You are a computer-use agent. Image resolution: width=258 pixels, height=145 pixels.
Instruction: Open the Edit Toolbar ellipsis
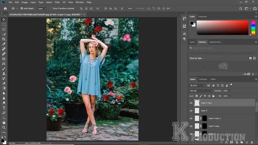pyautogui.click(x=4, y=132)
